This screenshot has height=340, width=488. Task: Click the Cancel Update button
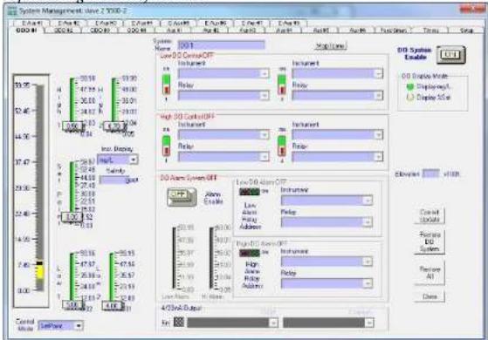[x=430, y=215]
